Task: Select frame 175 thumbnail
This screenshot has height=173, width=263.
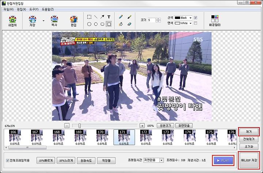Action: pos(211,137)
